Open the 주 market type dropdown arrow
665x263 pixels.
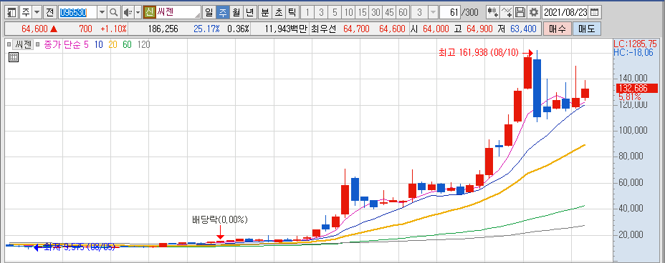37,12
